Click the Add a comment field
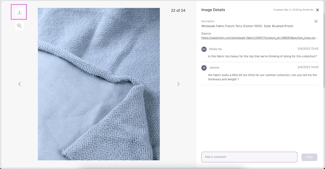325x169 pixels. tap(249, 157)
